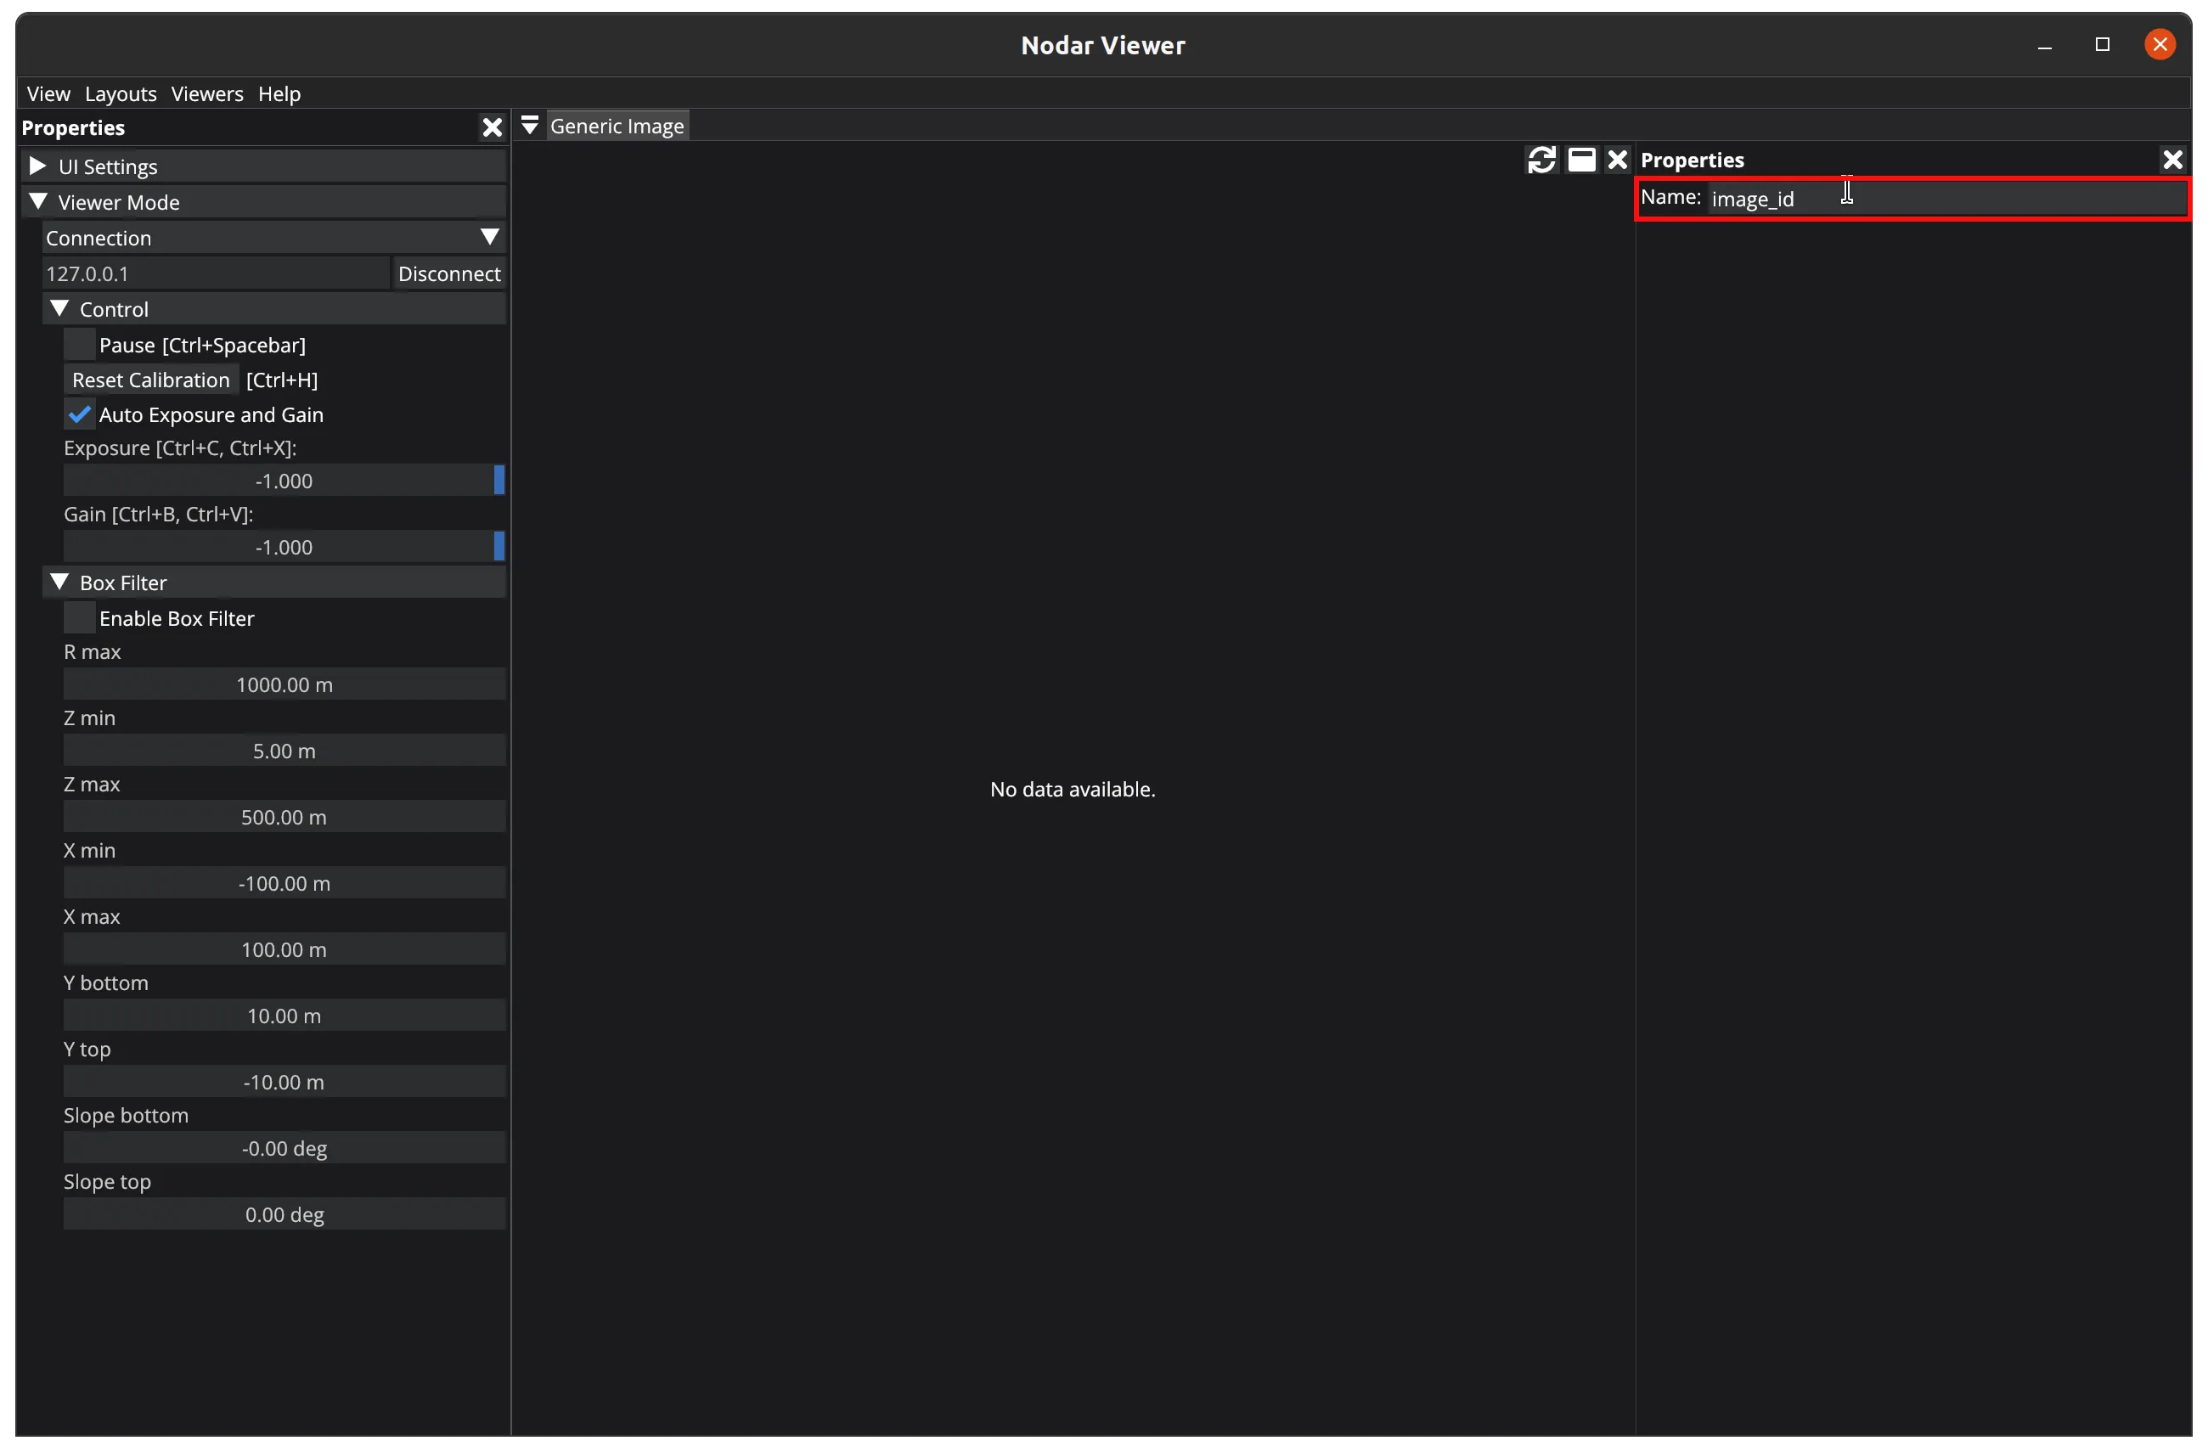Close the right Properties panel
Image resolution: width=2208 pixels, height=1452 pixels.
pos(2171,160)
